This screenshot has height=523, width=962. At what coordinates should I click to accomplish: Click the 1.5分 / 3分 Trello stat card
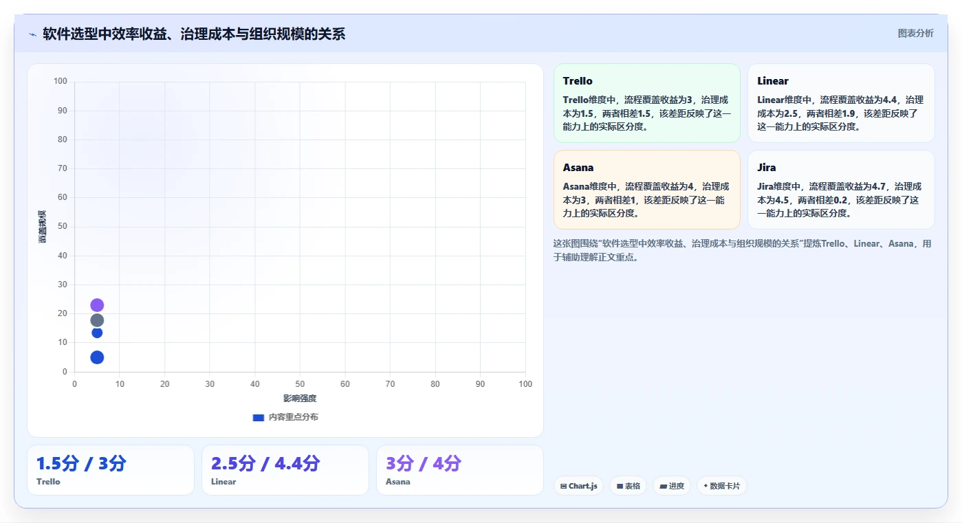click(x=111, y=470)
